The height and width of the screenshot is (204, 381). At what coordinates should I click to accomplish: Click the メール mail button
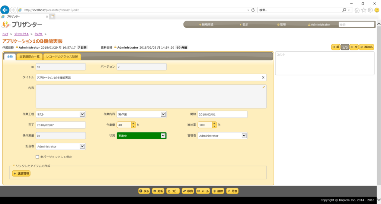(203, 191)
